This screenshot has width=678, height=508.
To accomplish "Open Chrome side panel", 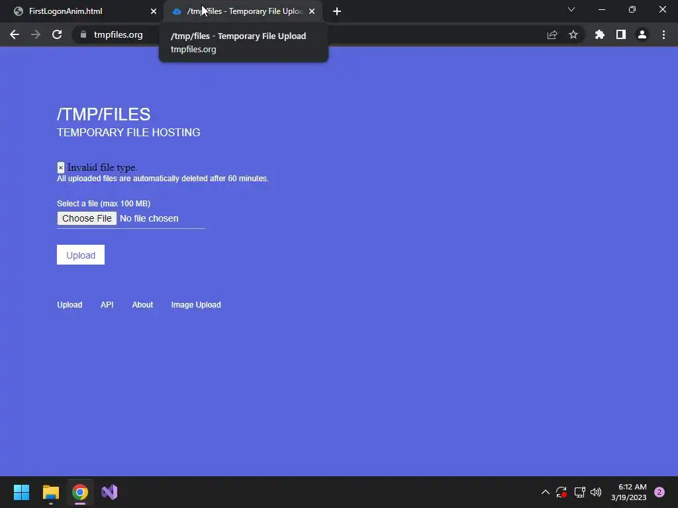I will pyautogui.click(x=621, y=34).
